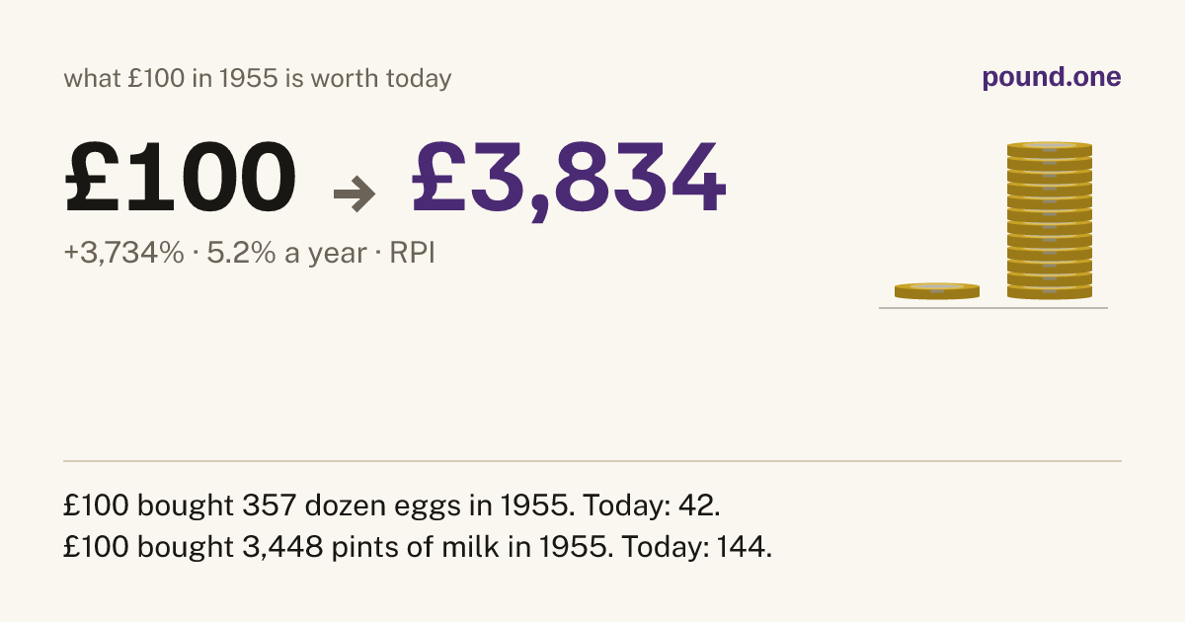Click the +3,734% increase figure
The height and width of the screenshot is (622, 1185).
(124, 253)
